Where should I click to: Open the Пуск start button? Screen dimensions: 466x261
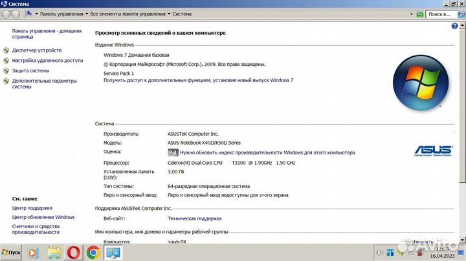[11, 253]
